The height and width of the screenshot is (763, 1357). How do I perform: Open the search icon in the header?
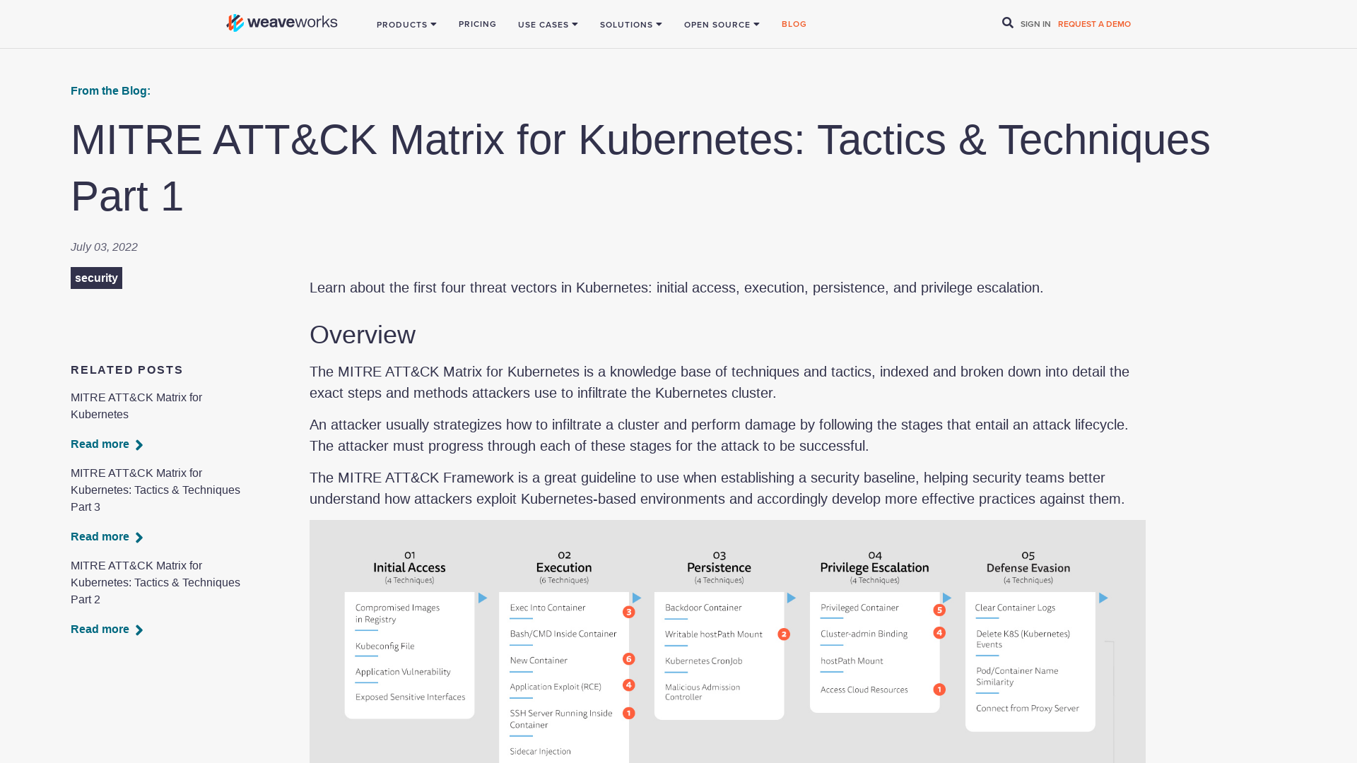point(1008,23)
